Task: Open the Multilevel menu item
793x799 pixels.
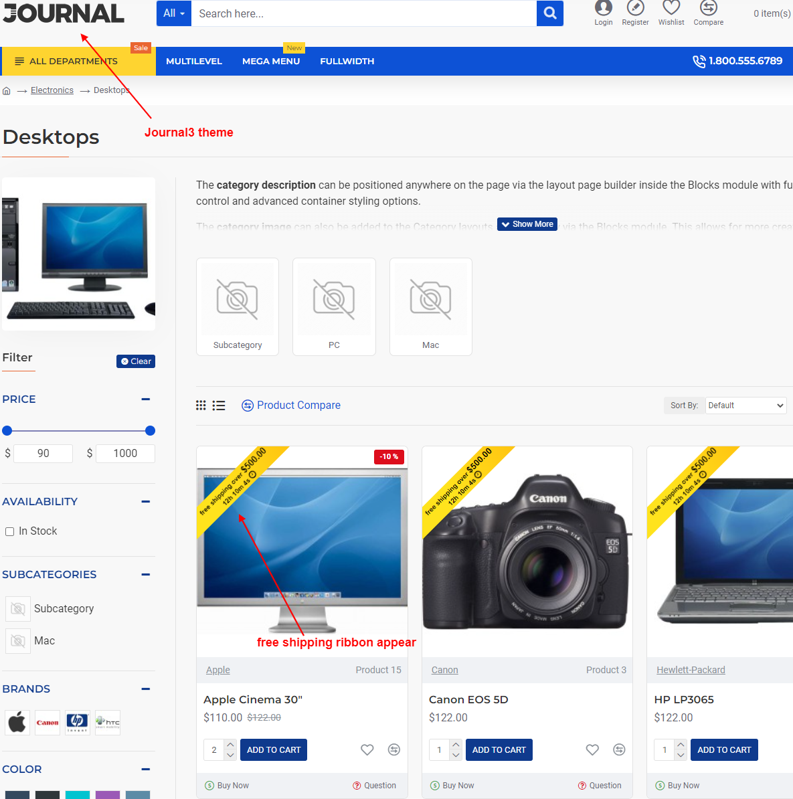Action: coord(194,61)
